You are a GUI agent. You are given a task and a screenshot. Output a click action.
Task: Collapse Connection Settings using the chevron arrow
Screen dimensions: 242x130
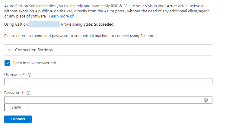(10, 50)
